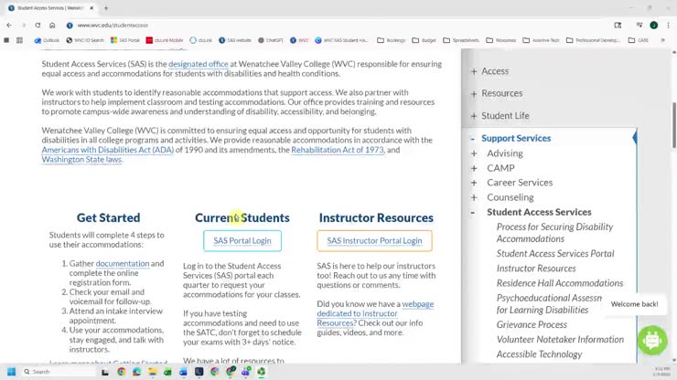Open Student Access Services Portal menu item
This screenshot has height=380, width=677.
pyautogui.click(x=555, y=254)
